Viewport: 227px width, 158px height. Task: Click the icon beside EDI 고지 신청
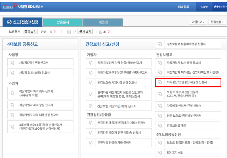(x=160, y=153)
